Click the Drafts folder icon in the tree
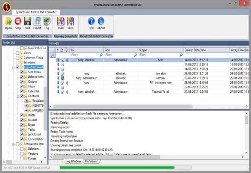This screenshot has height=173, width=251. (x=26, y=115)
